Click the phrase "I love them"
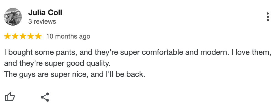The width and height of the screenshot is (278, 109). (250, 53)
